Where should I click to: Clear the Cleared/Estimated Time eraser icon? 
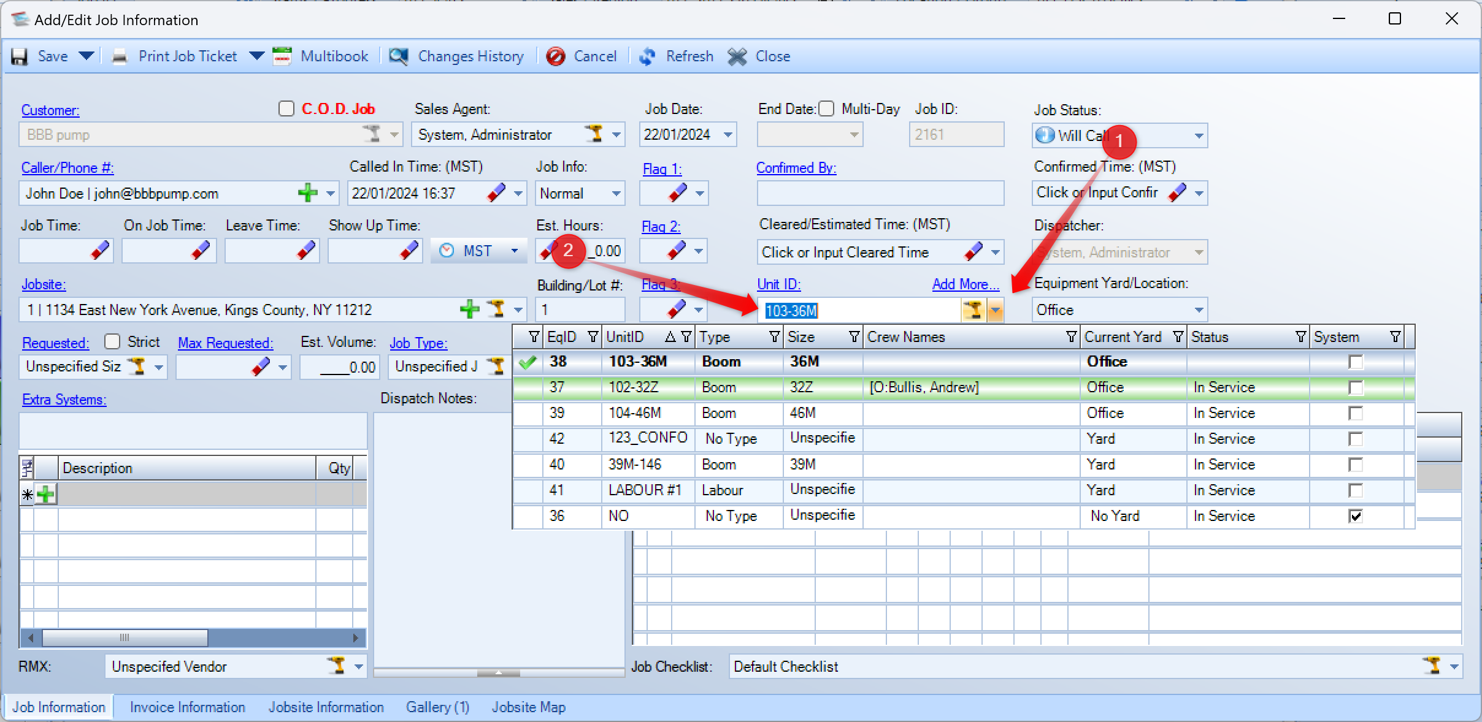coord(973,252)
